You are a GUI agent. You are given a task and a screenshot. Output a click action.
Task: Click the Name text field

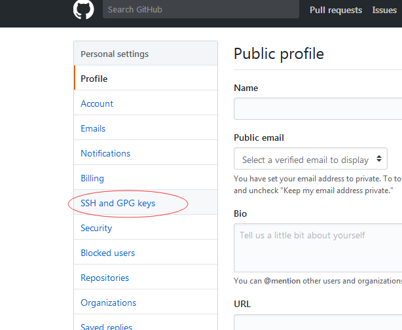pos(318,109)
